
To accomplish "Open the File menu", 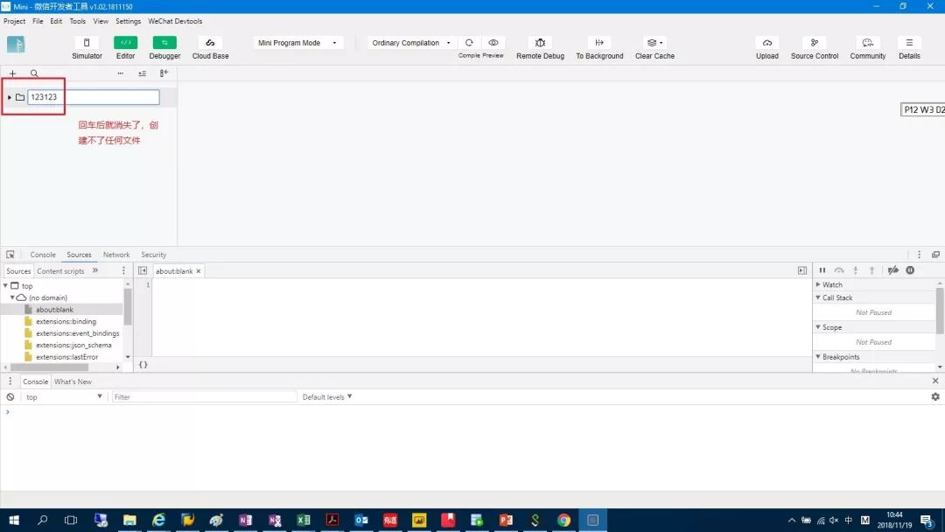I will (38, 21).
